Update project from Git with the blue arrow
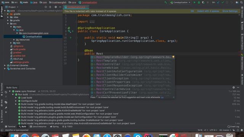244x137 pixels. click(218, 2)
